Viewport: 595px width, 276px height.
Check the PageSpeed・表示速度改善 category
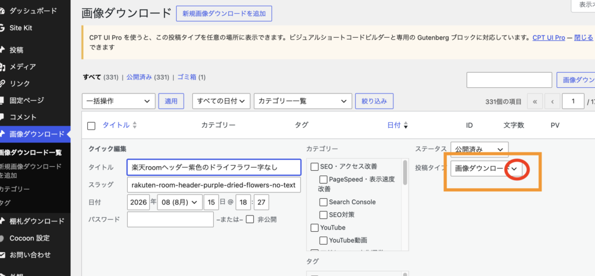coord(323,179)
